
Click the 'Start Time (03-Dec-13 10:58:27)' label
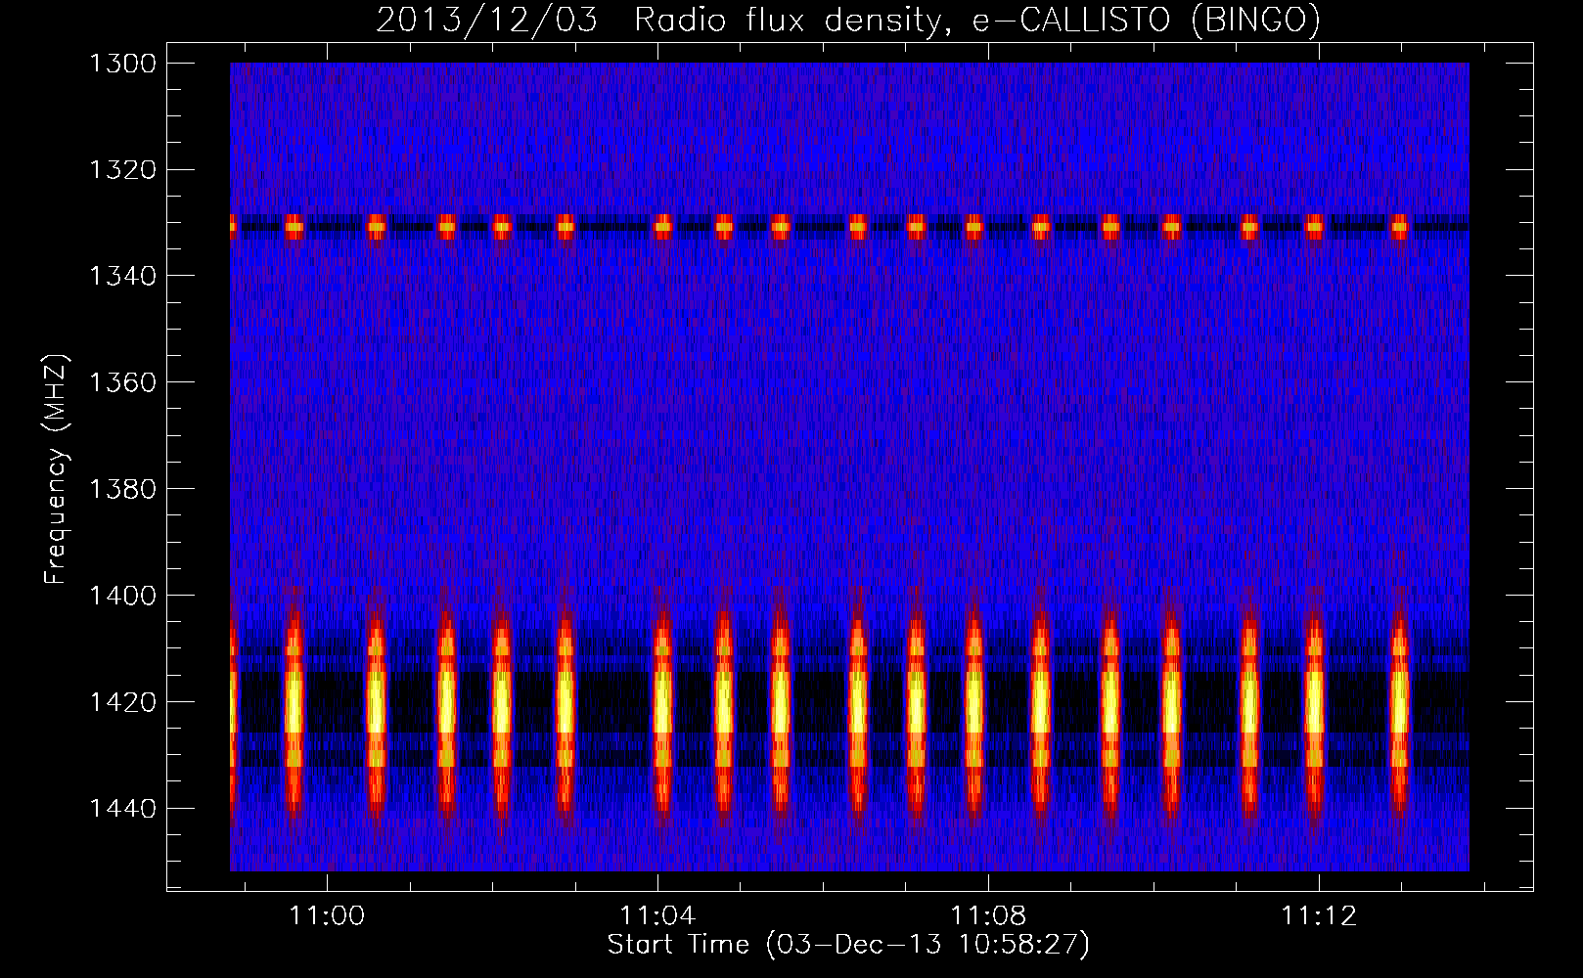pos(848,945)
